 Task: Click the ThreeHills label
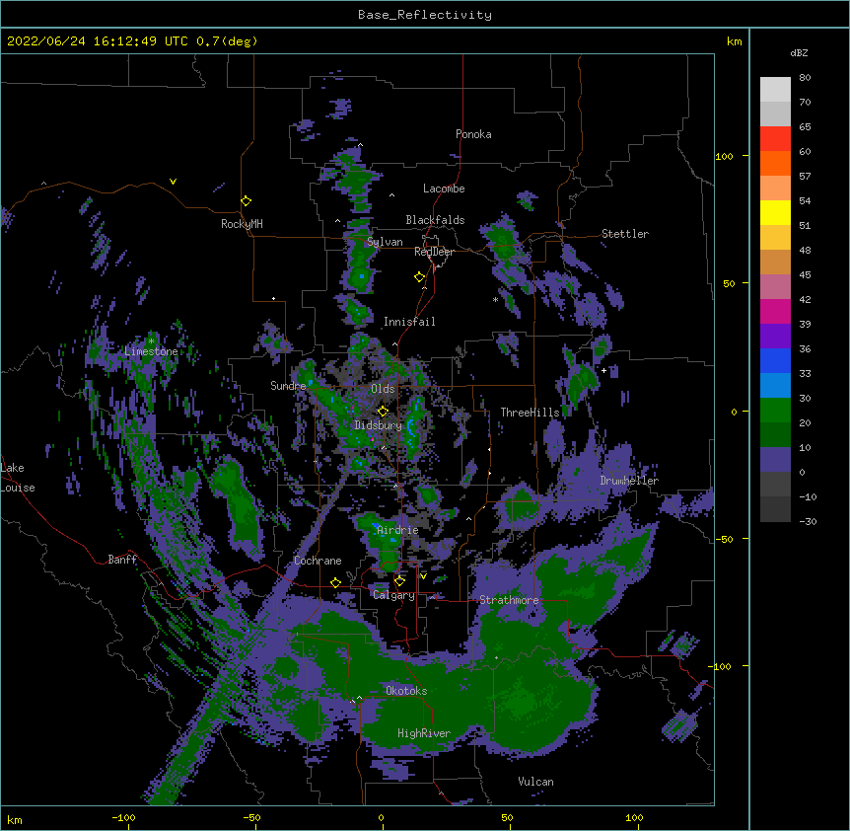pos(530,413)
